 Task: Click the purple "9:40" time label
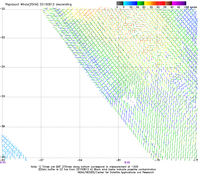[3, 162]
